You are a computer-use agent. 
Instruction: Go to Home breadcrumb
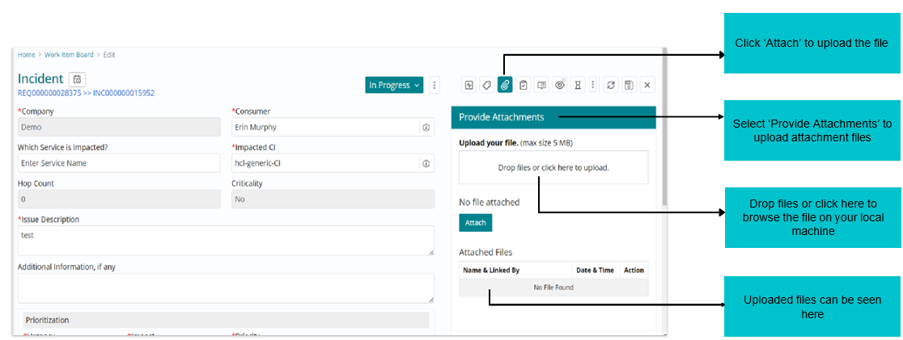click(x=26, y=55)
